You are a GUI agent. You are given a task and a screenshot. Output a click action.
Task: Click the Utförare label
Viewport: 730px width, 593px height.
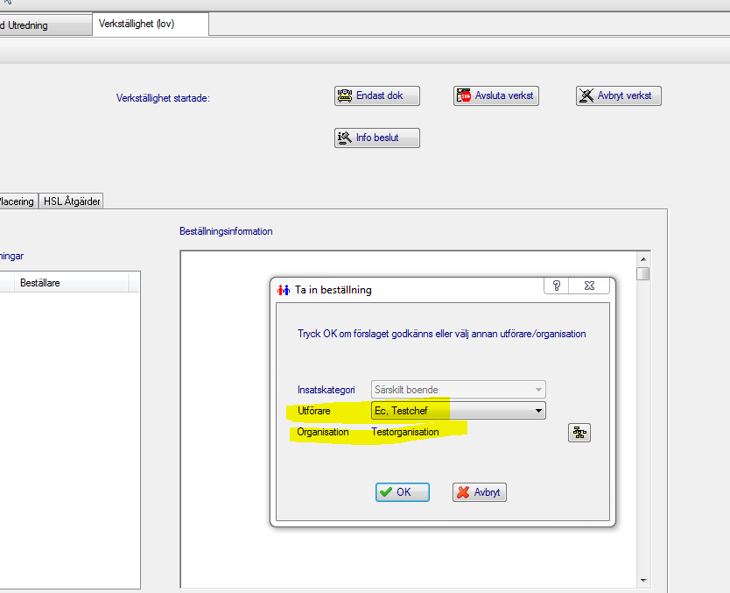point(313,411)
